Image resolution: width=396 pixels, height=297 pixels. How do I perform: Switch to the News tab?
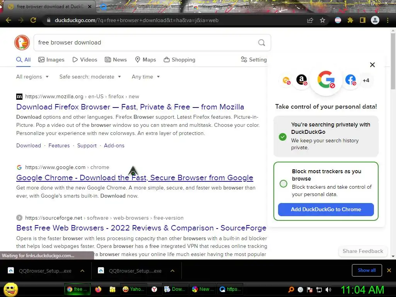pos(116,60)
